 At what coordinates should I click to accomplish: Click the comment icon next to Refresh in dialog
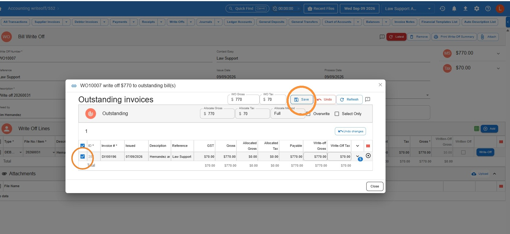[x=368, y=99]
